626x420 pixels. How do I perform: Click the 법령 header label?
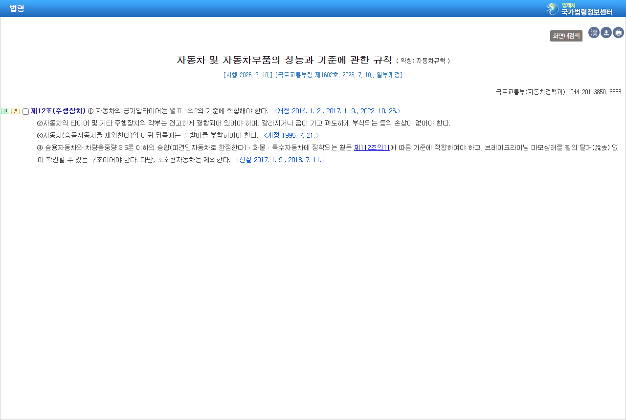[17, 8]
